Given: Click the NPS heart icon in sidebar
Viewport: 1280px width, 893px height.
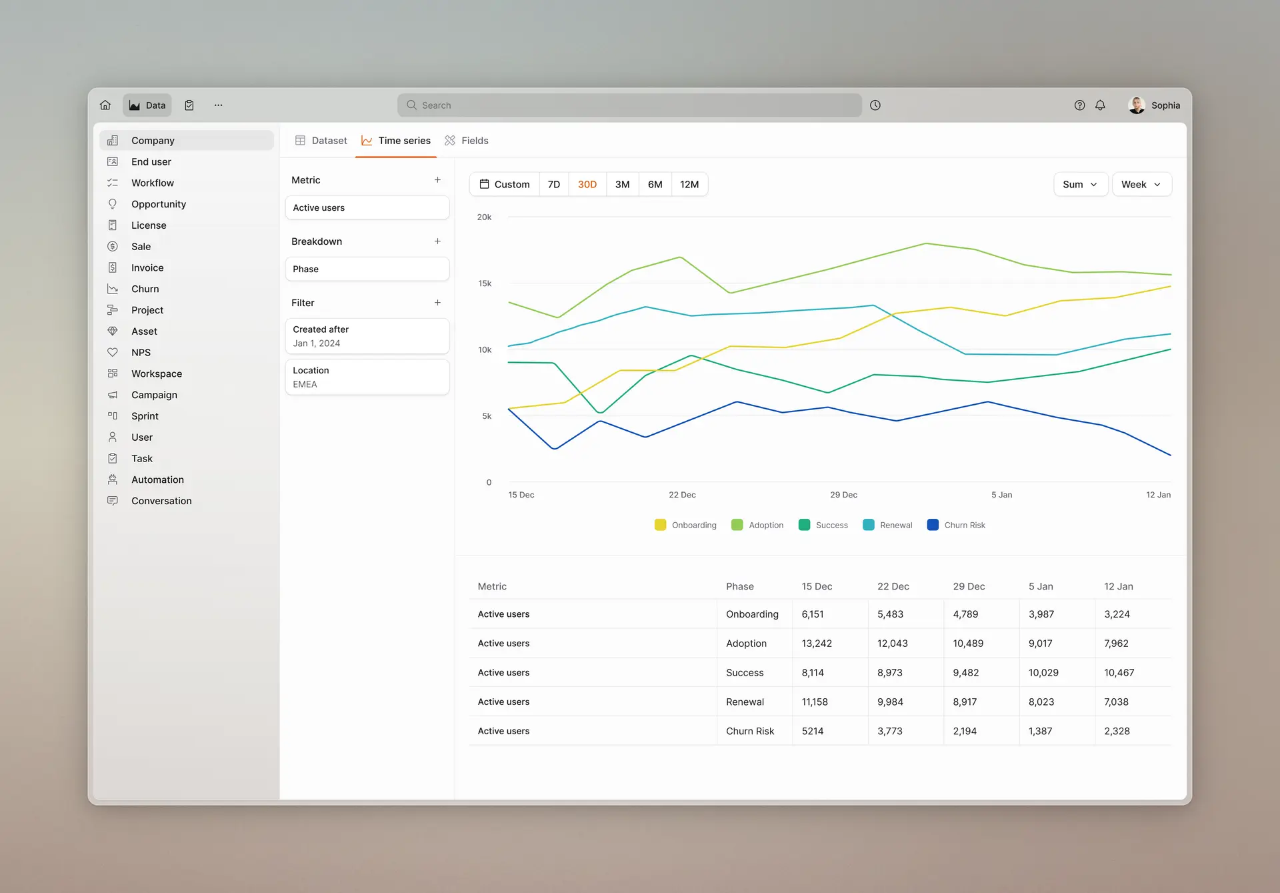Looking at the screenshot, I should coord(113,352).
